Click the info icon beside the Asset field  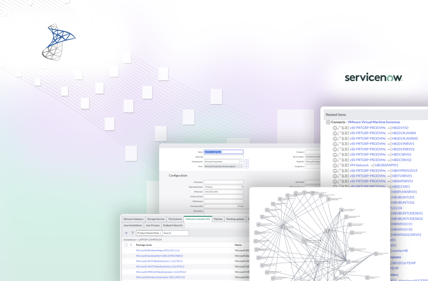[247, 166]
